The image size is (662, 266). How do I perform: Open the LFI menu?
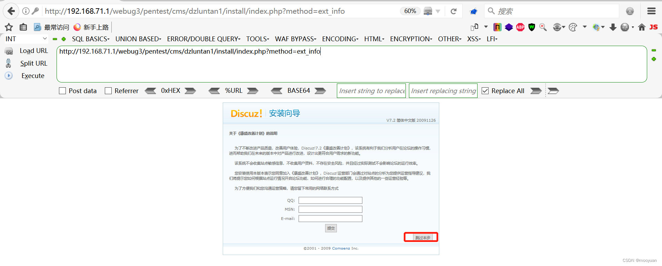492,39
